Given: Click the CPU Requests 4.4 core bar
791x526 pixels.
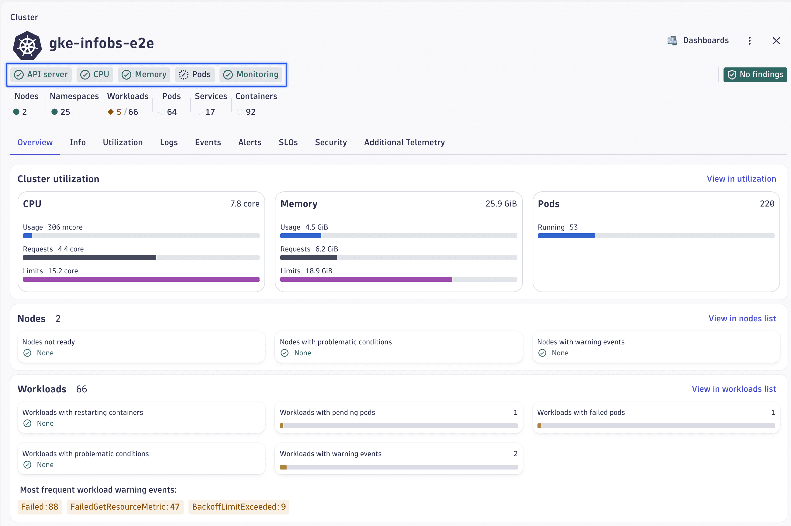Looking at the screenshot, I should 141,258.
